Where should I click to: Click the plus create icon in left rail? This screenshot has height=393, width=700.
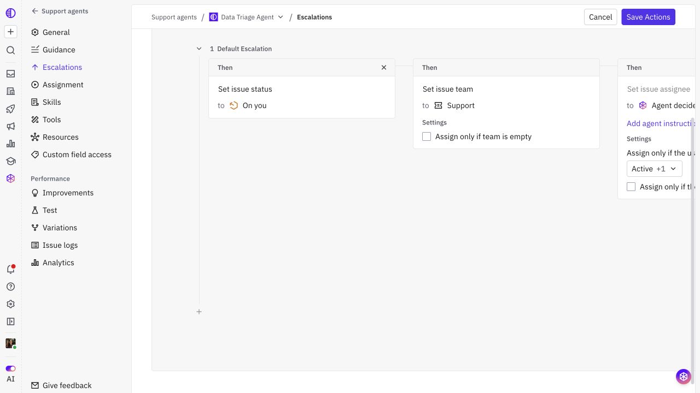pyautogui.click(x=10, y=32)
